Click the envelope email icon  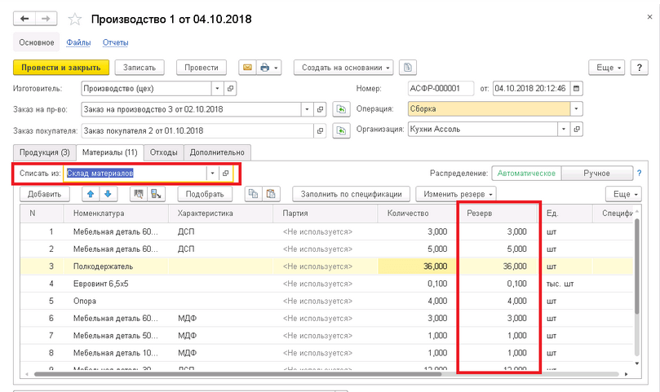(247, 68)
